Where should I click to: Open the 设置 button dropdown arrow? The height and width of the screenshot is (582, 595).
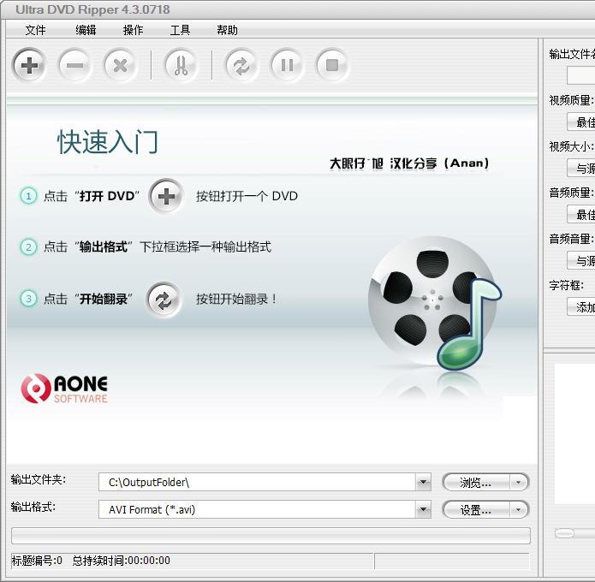[x=519, y=510]
